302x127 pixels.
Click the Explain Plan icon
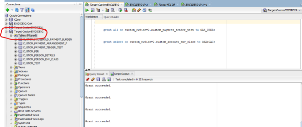(98, 10)
